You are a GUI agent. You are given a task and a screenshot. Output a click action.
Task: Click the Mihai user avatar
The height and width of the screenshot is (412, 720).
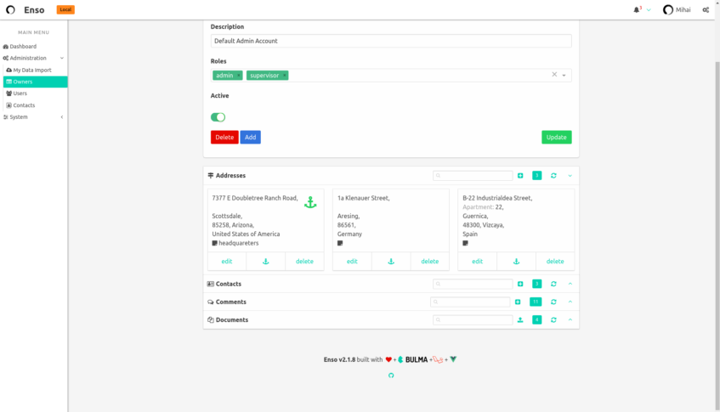pos(667,9)
